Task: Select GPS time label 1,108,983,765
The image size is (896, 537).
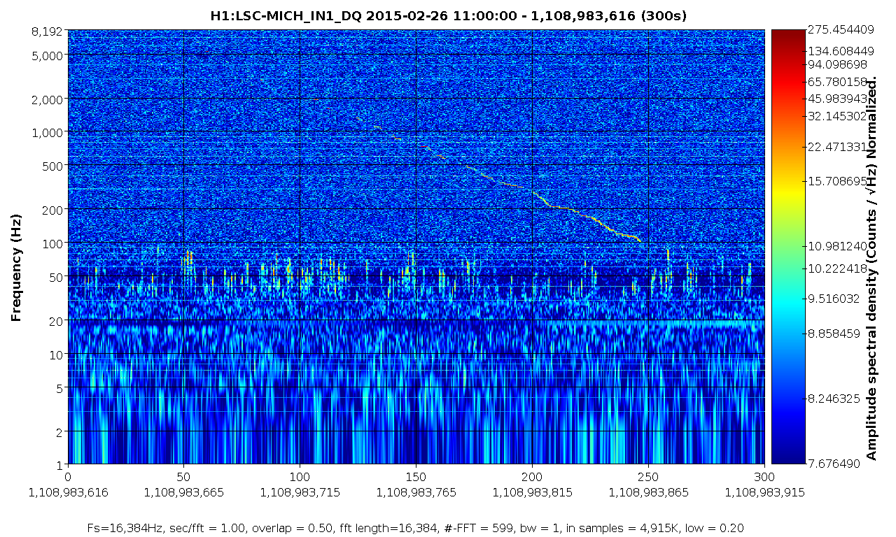Action: (x=416, y=492)
